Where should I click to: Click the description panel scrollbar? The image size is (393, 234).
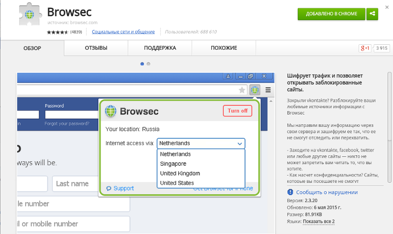coord(389,127)
